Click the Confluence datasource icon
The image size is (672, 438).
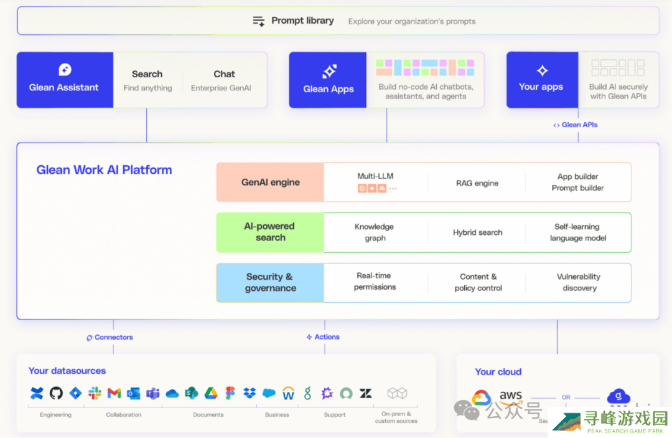(37, 393)
